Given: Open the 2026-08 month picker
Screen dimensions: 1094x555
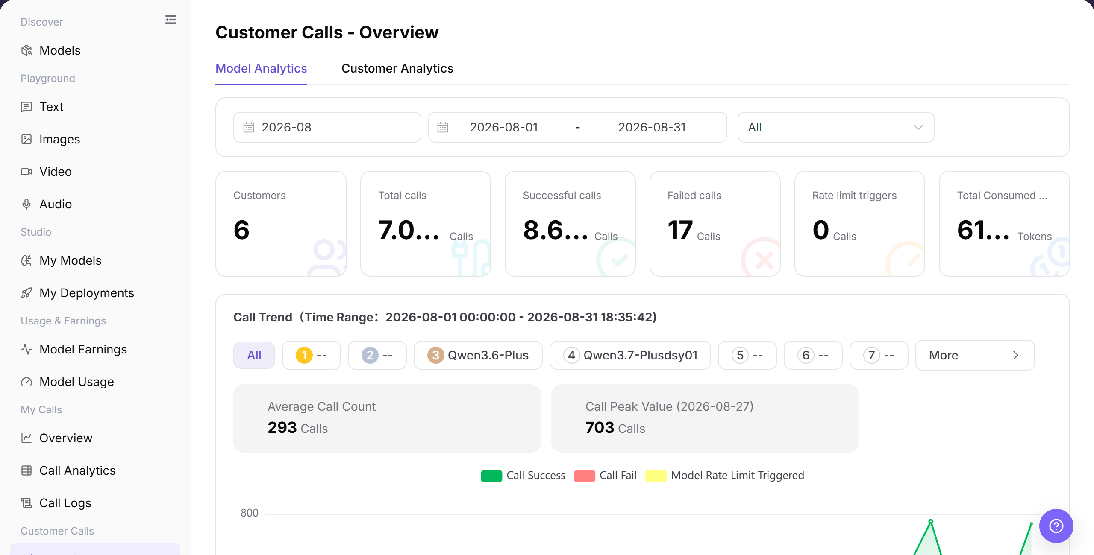Looking at the screenshot, I should 327,127.
